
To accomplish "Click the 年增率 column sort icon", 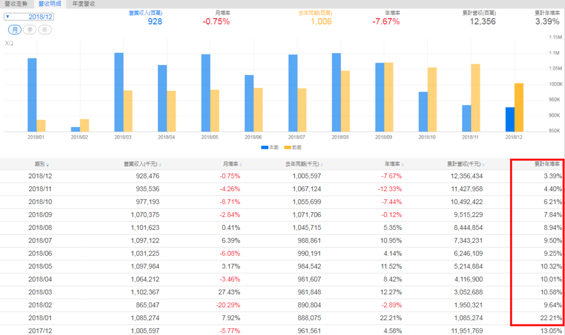I will [402, 165].
